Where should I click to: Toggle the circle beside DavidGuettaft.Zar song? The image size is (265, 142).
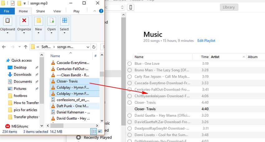(129, 122)
